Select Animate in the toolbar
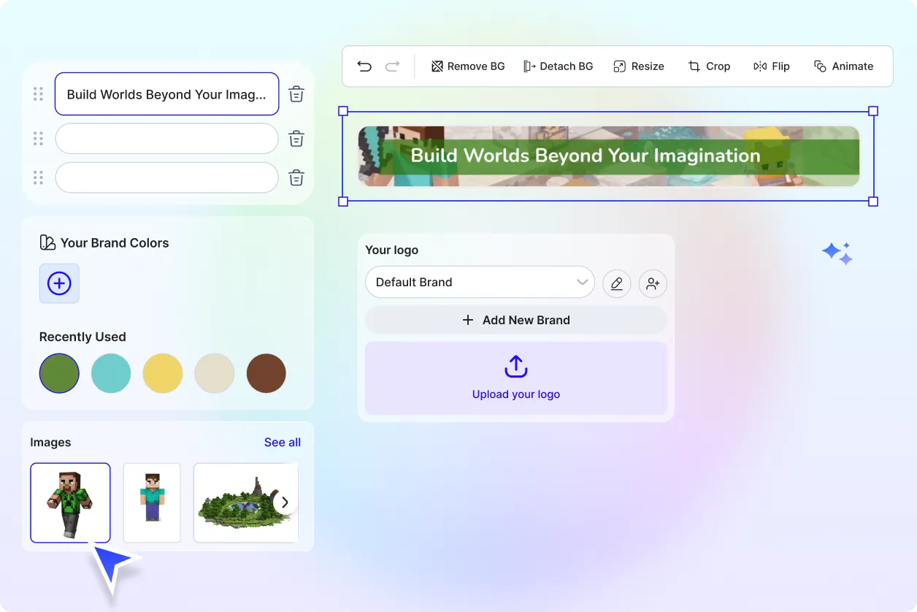Viewport: 917px width, 612px height. pyautogui.click(x=843, y=66)
